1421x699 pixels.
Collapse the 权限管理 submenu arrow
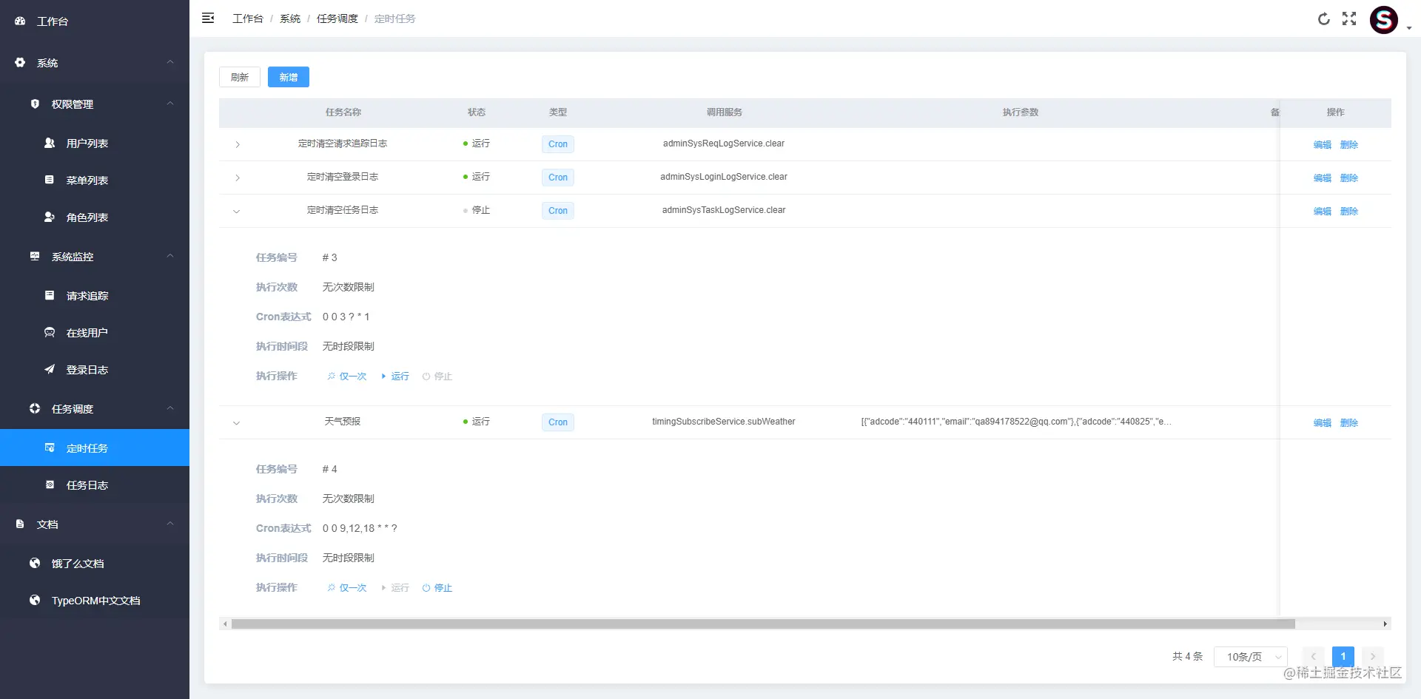170,104
